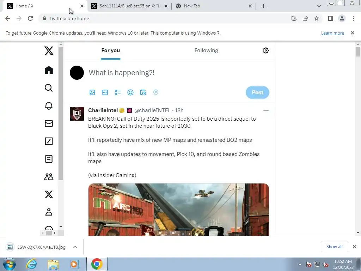Open timeline settings gear icon
This screenshot has height=271, width=361.
click(x=266, y=50)
